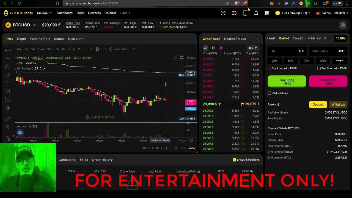Image resolution: width=352 pixels, height=198 pixels.
Task: Activate the chart zoom-in tool
Action: pyautogui.click(x=8, y=127)
